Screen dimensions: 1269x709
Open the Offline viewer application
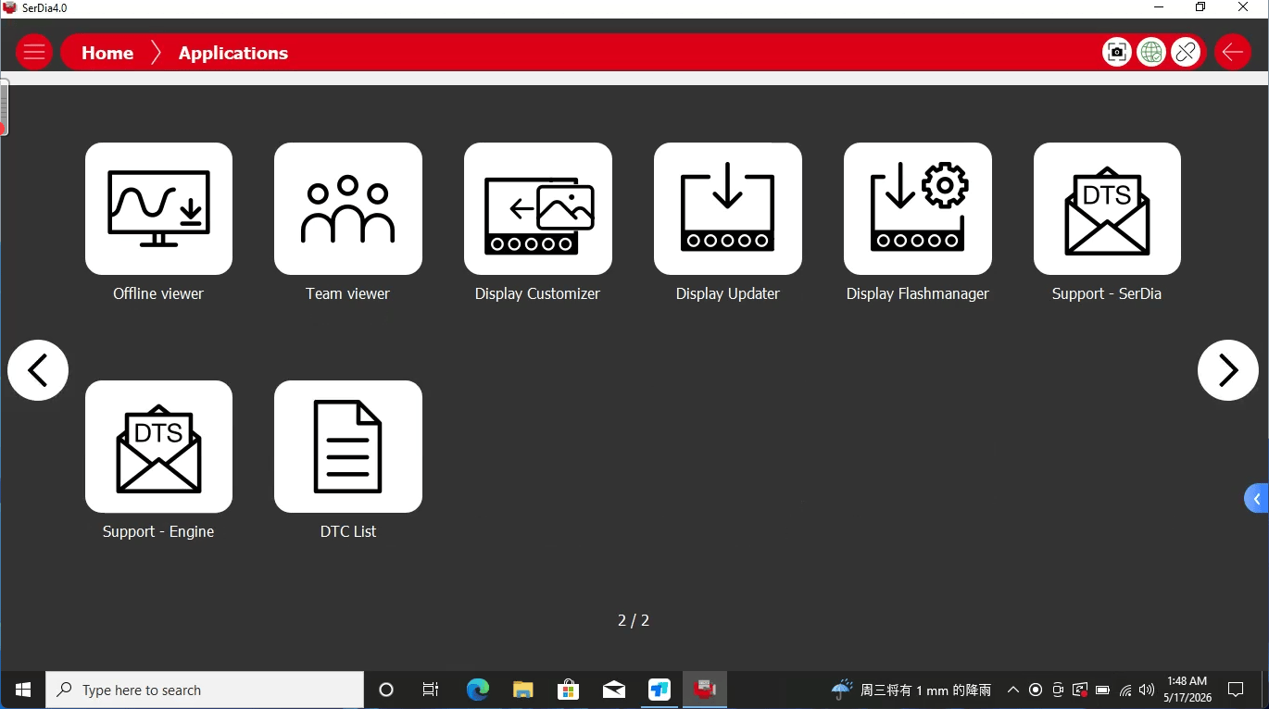(x=158, y=208)
